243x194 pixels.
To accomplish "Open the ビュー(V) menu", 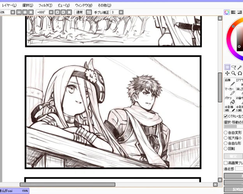I will point(64,5).
